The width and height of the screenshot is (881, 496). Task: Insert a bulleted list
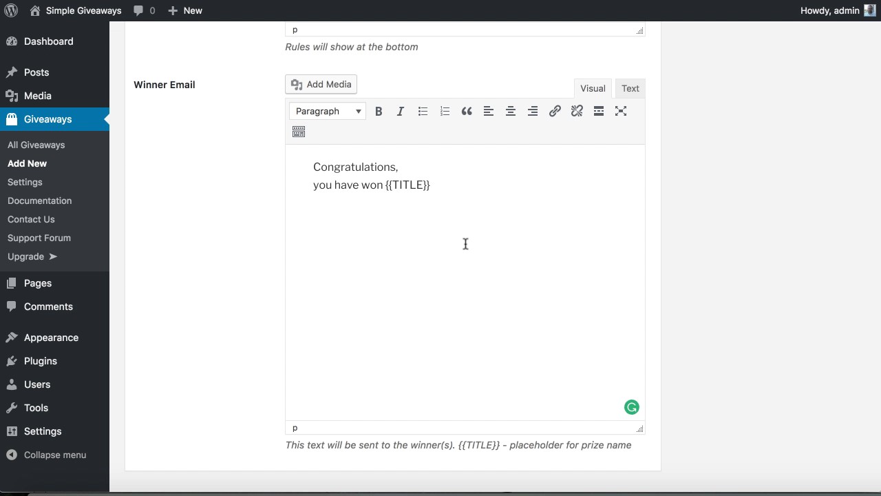coord(423,111)
